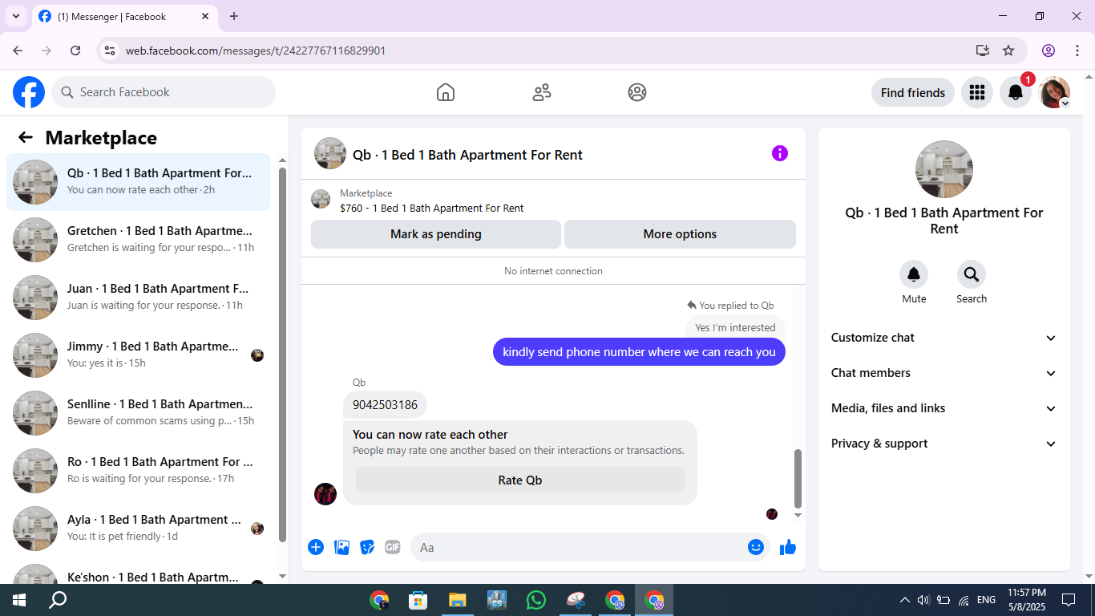Show hidden system tray icons
The image size is (1095, 616).
(905, 600)
